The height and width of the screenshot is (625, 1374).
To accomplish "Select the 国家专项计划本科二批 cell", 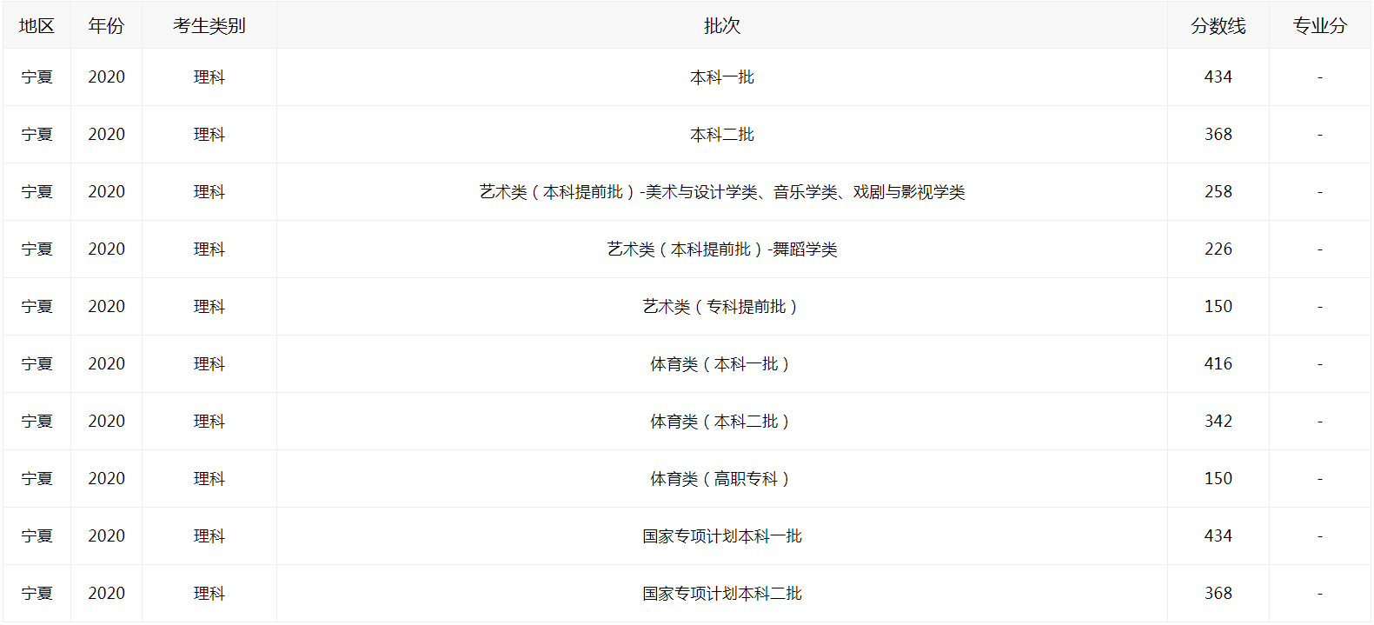I will pyautogui.click(x=721, y=594).
